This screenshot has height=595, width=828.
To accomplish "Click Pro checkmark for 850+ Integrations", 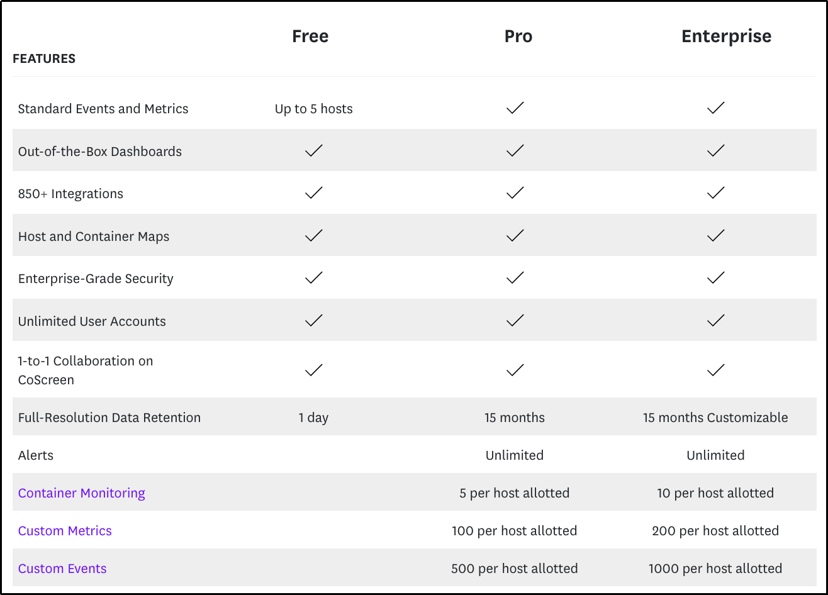I will click(515, 192).
